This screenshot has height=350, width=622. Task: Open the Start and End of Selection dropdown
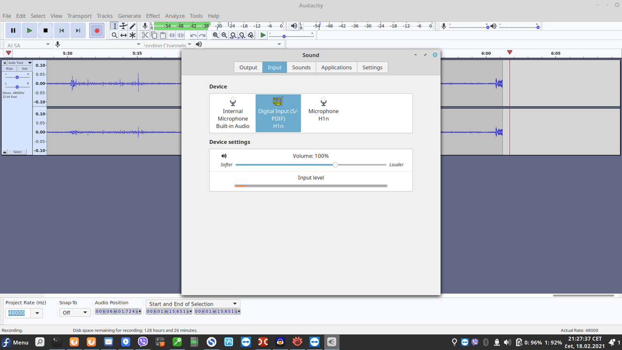[x=193, y=304]
